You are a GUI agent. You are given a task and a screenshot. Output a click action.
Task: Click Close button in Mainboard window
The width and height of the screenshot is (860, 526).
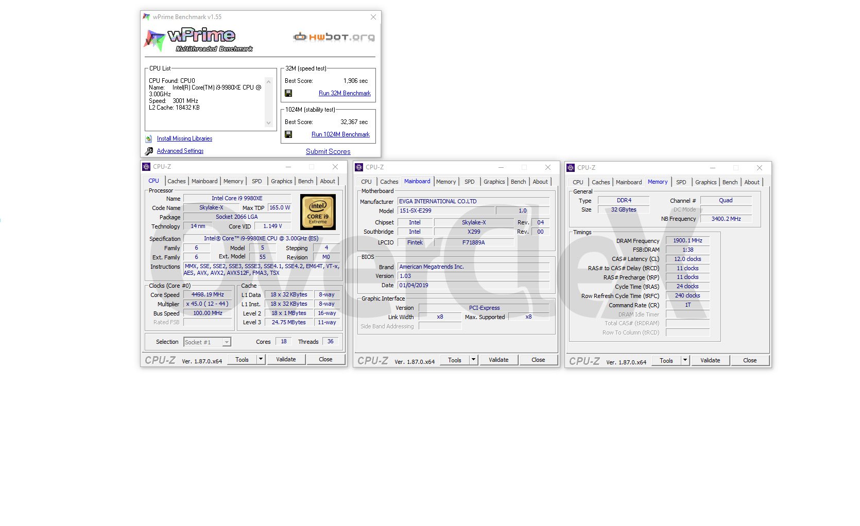click(x=538, y=360)
